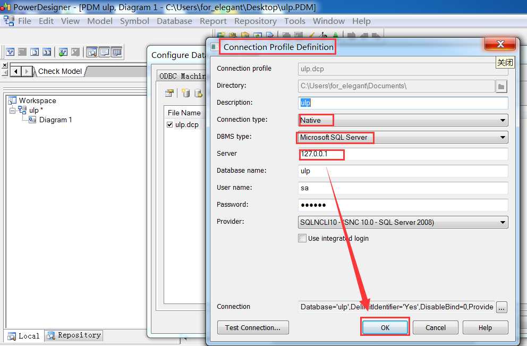
Task: Click the Server input field
Action: [x=403, y=154]
